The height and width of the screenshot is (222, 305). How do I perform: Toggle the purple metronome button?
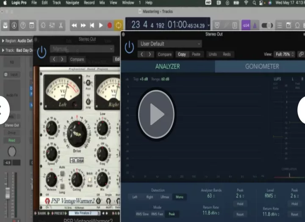click(x=255, y=25)
